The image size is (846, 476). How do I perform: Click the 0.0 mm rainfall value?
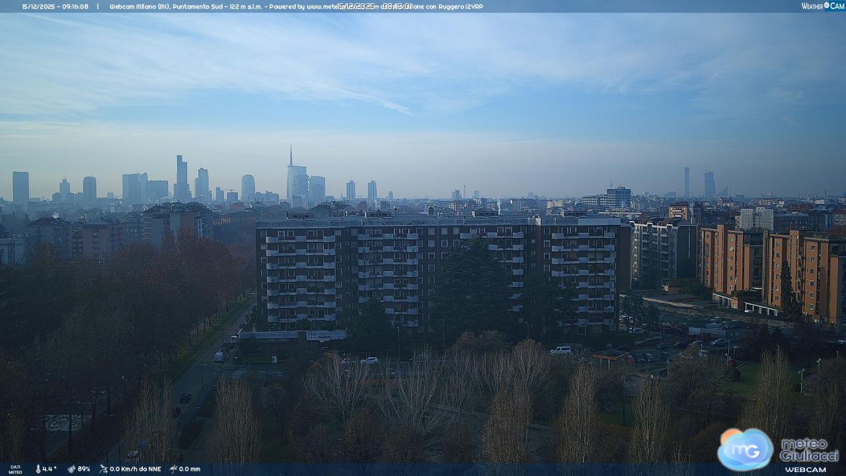pyautogui.click(x=190, y=469)
